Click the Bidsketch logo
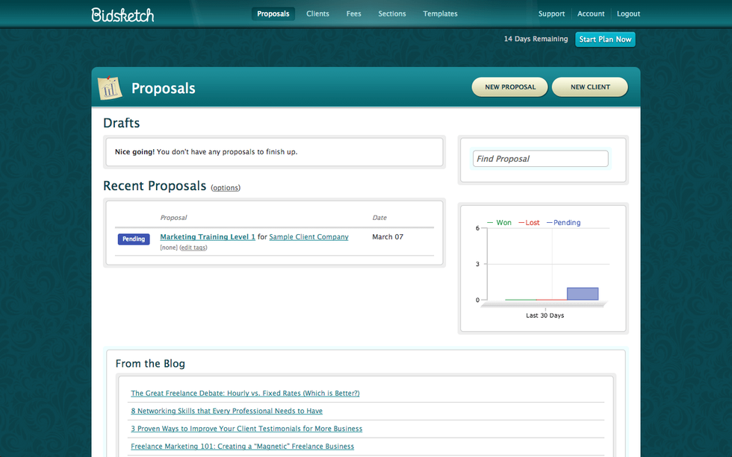 (x=122, y=14)
